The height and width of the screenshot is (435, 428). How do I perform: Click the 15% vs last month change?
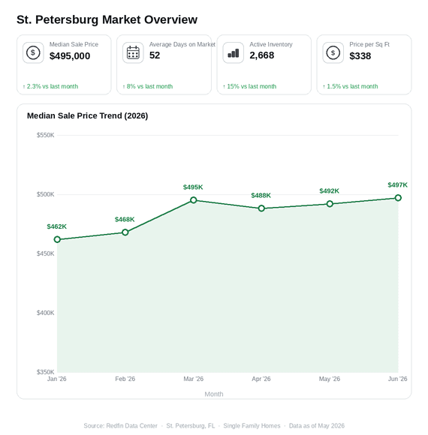tap(250, 86)
